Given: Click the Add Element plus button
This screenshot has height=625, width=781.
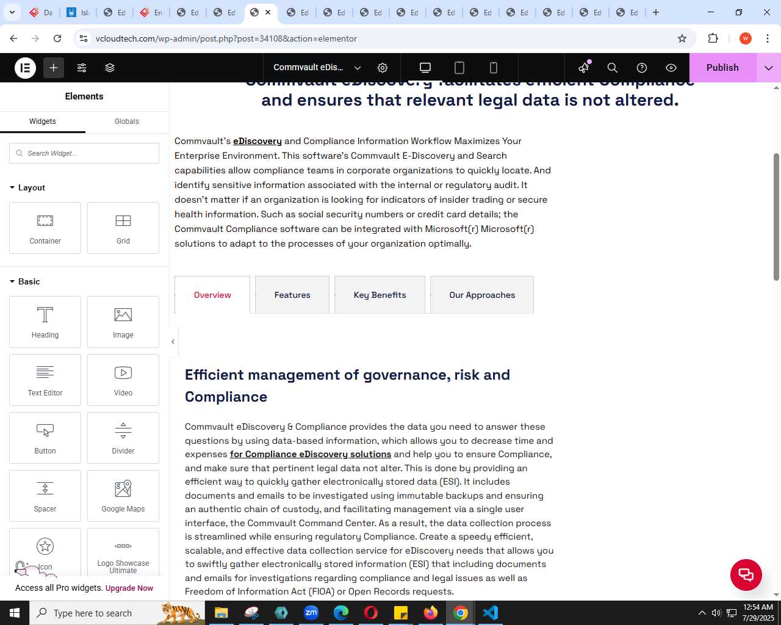Looking at the screenshot, I should point(54,68).
